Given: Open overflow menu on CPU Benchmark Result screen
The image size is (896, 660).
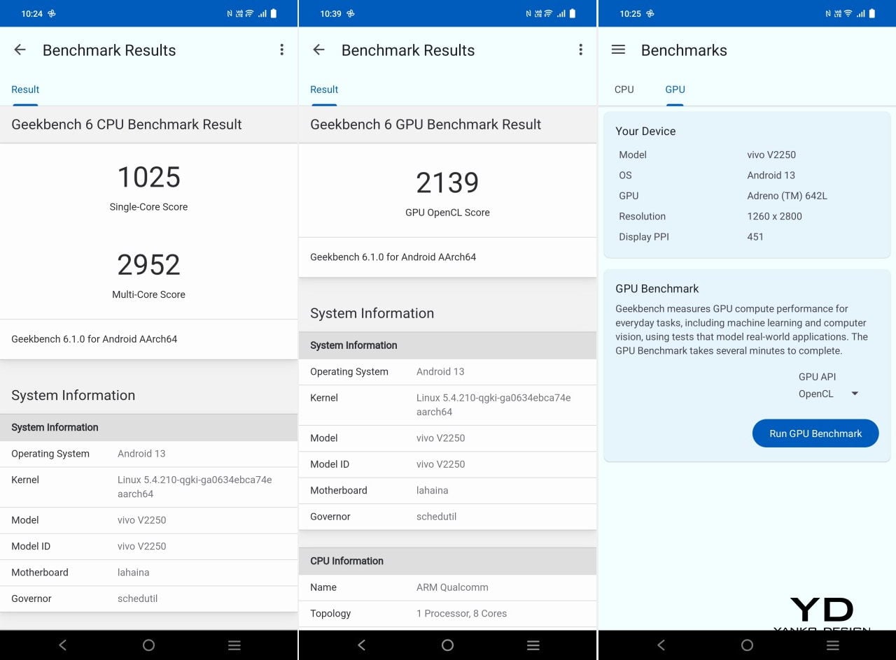Looking at the screenshot, I should (x=281, y=50).
